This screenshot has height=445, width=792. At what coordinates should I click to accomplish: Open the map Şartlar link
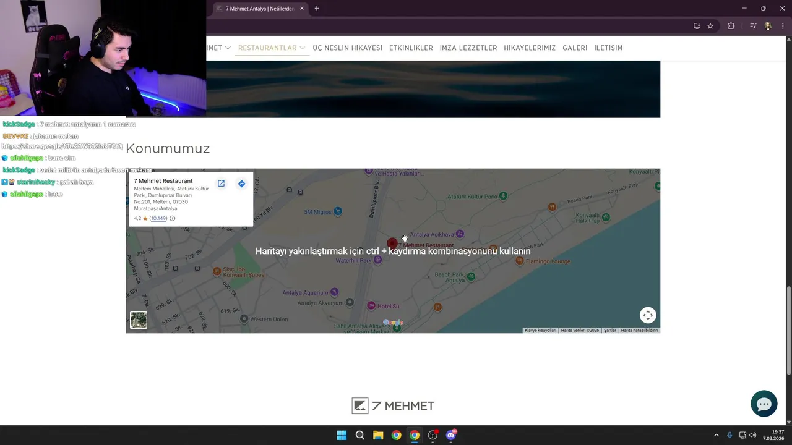click(610, 331)
